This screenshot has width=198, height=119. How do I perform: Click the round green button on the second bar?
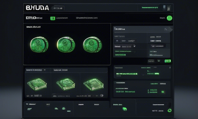tap(170, 18)
